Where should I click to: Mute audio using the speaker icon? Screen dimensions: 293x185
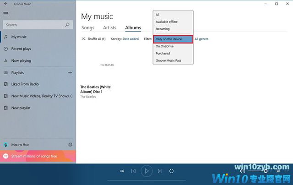click(x=241, y=170)
